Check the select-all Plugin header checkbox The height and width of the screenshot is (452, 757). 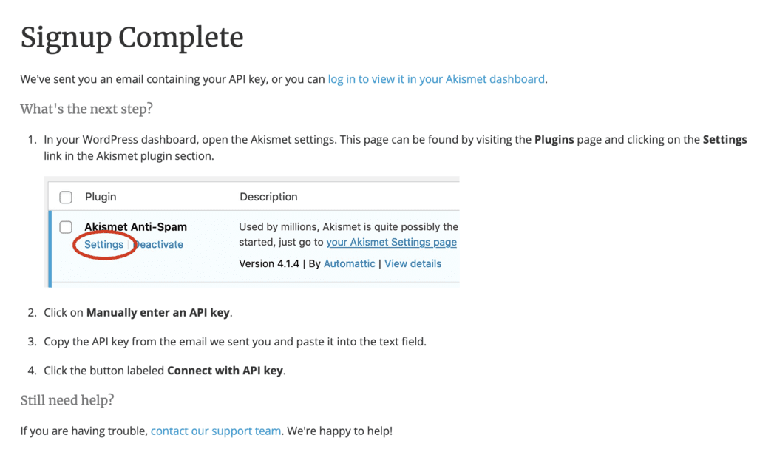click(66, 197)
